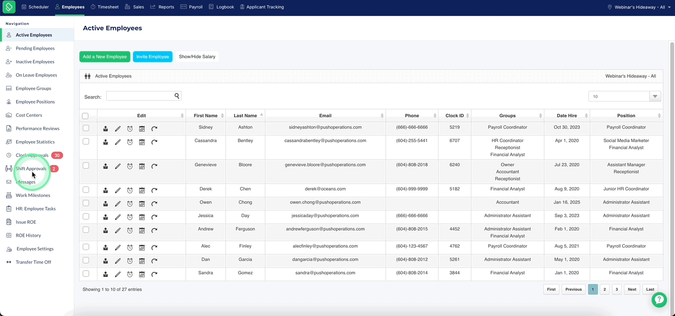
Task: Check the box for Sandra Gomez
Action: coord(86,273)
